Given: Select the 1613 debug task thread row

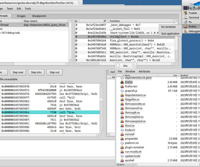Looking at the screenshot, I should 34,33.
